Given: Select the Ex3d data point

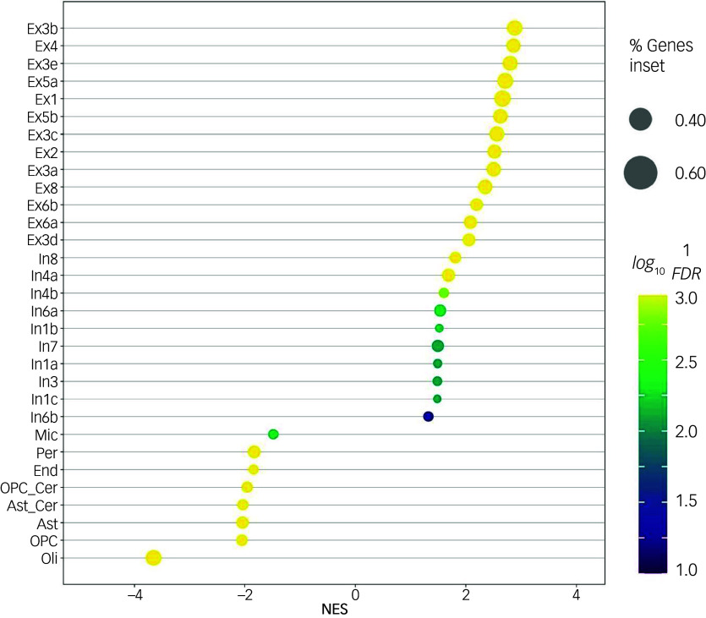Looking at the screenshot, I should pyautogui.click(x=468, y=240).
